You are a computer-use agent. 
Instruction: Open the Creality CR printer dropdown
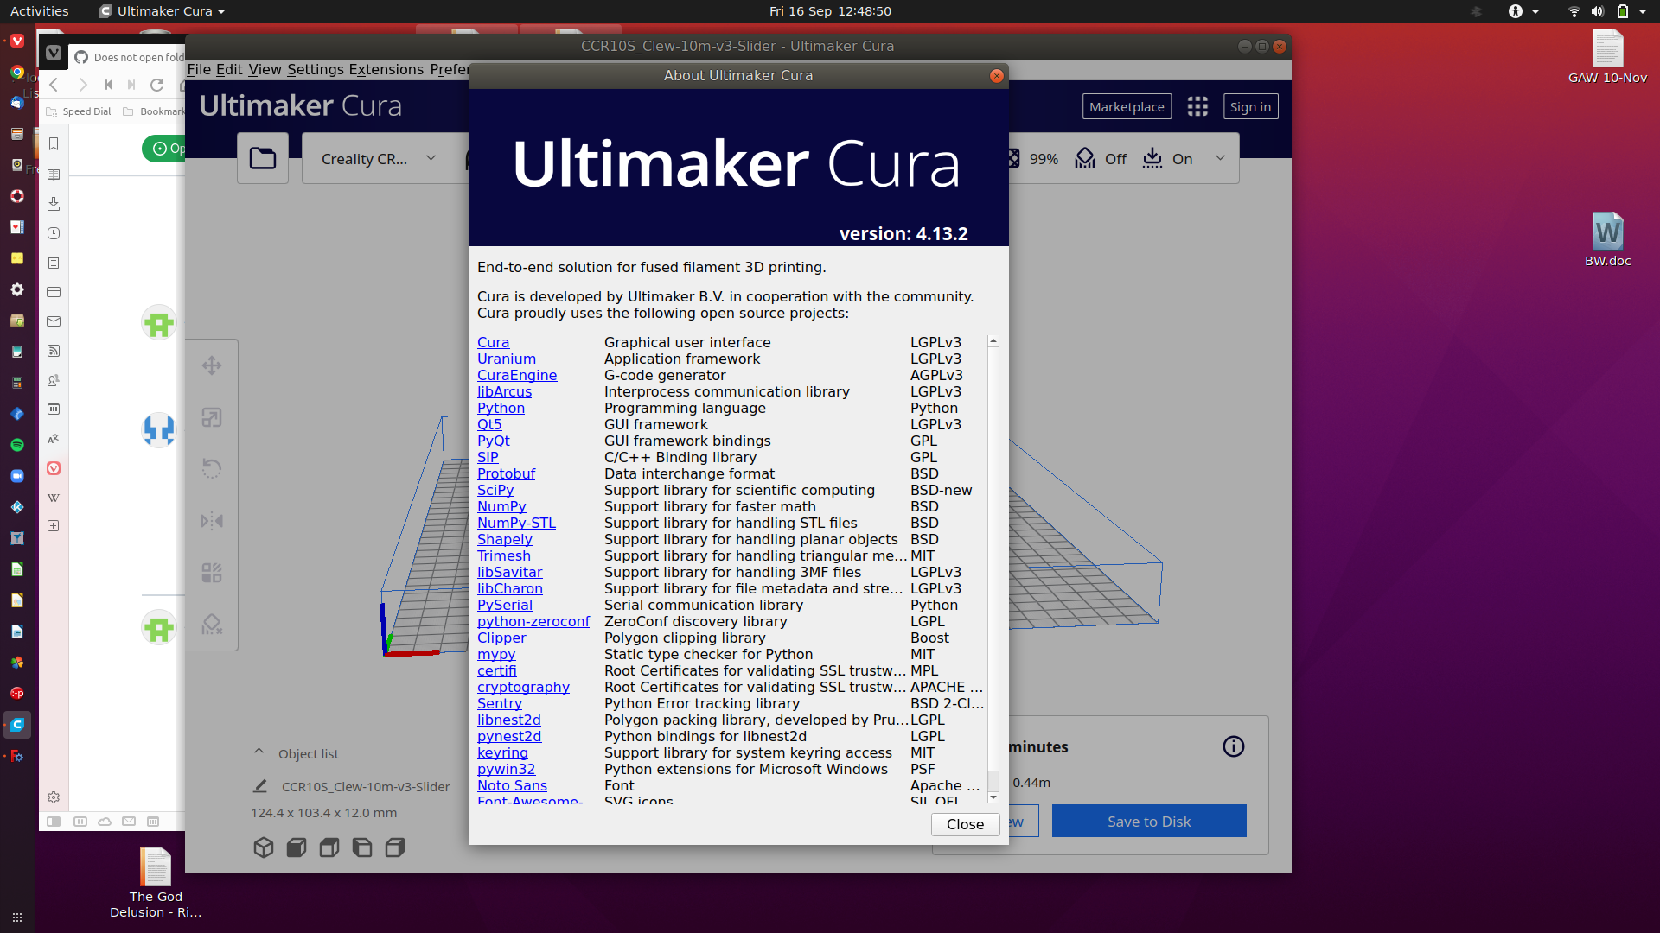click(x=377, y=159)
